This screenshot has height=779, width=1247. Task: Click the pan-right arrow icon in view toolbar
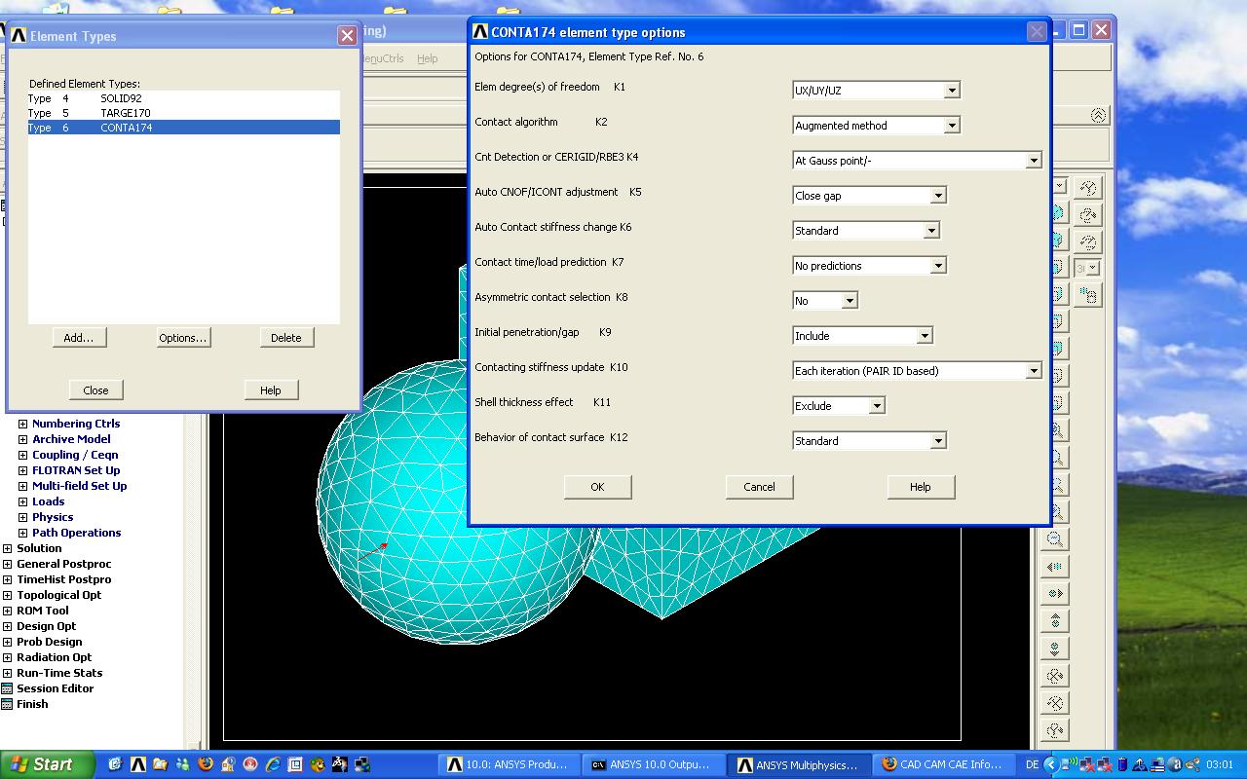tap(1055, 593)
